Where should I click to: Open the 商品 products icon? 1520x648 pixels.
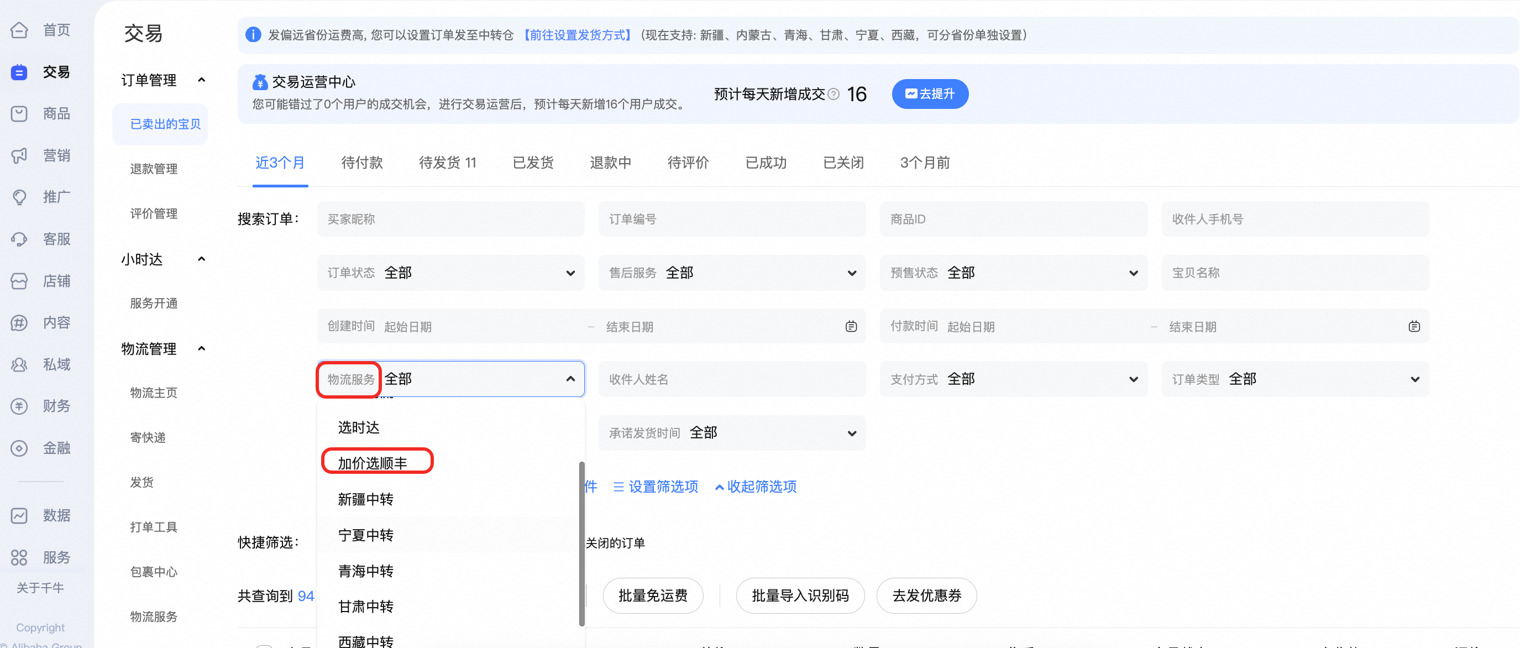[19, 113]
